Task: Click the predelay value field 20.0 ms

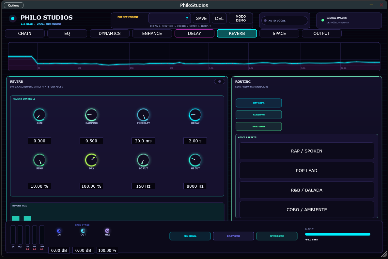Action: (143, 141)
